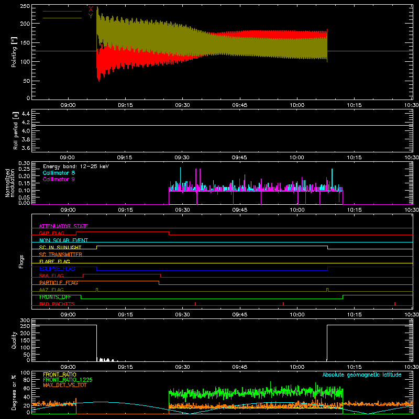The height and width of the screenshot is (419, 419).
Task: Click the SAA_FLAG rising edge near 09:04
Action: pyautogui.click(x=83, y=276)
